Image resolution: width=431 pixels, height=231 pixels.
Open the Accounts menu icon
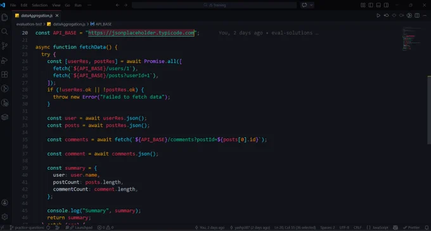tap(4, 203)
